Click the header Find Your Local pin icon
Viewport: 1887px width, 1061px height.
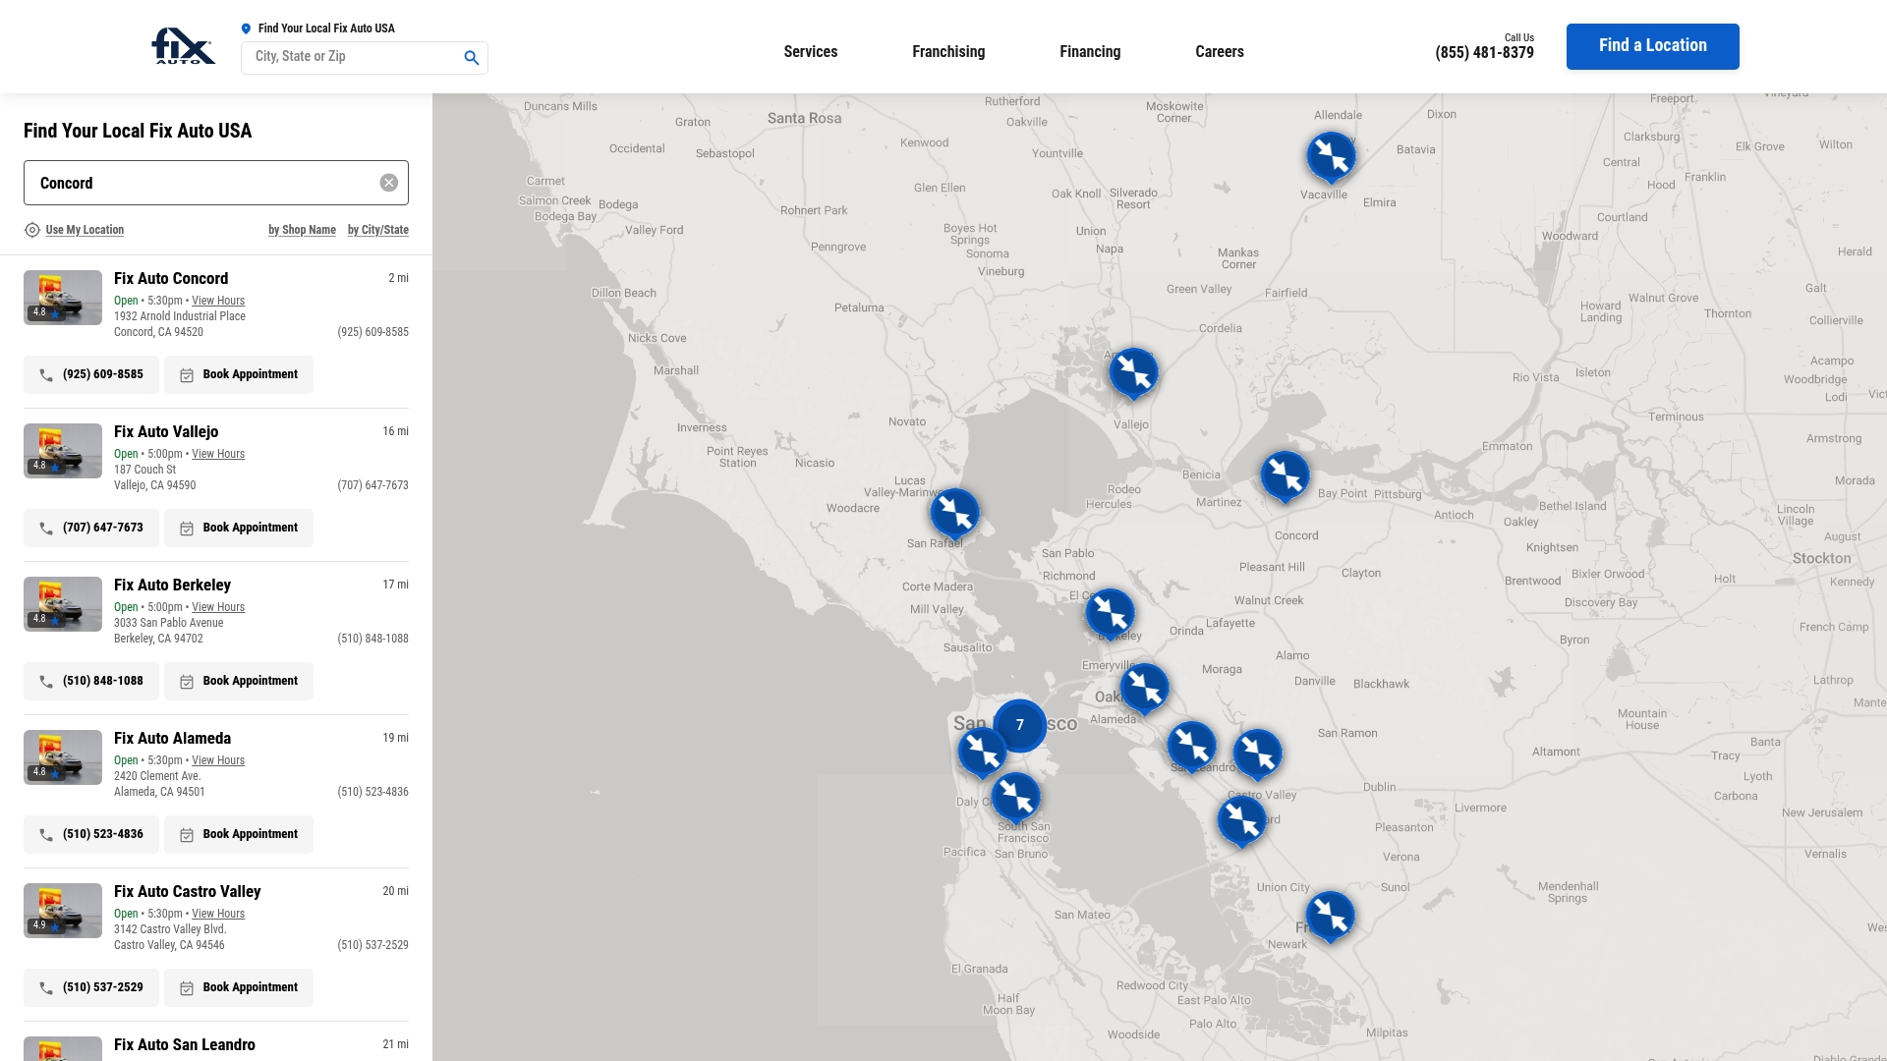pos(246,28)
